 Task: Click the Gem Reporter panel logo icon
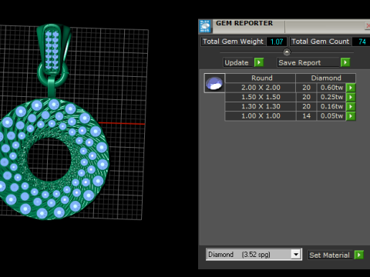tap(205, 26)
